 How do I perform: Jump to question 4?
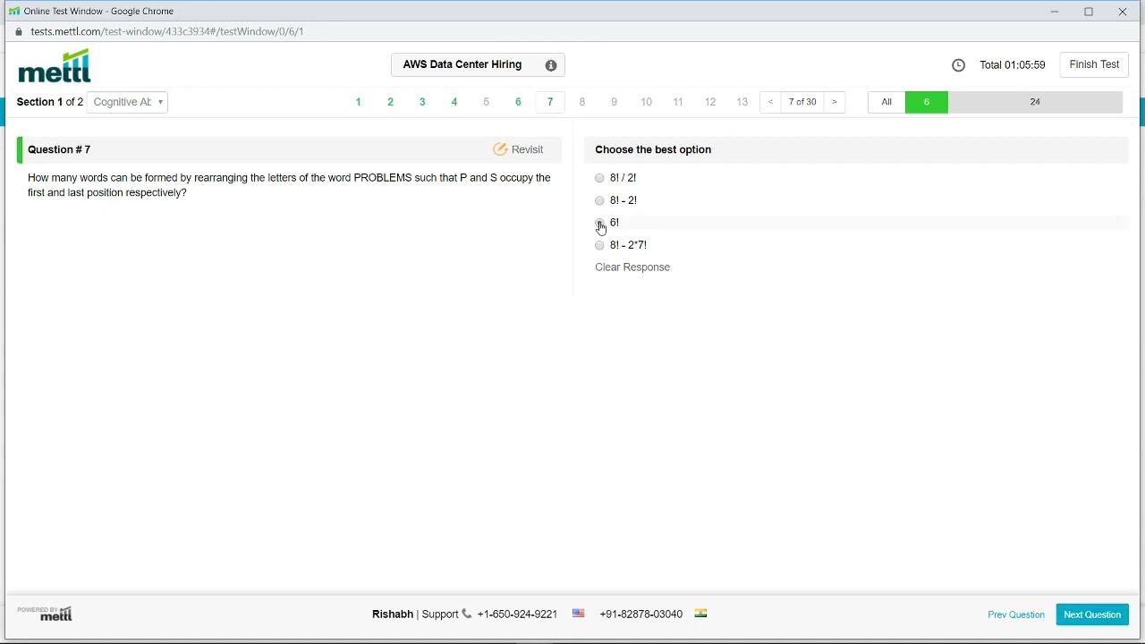[x=455, y=102]
